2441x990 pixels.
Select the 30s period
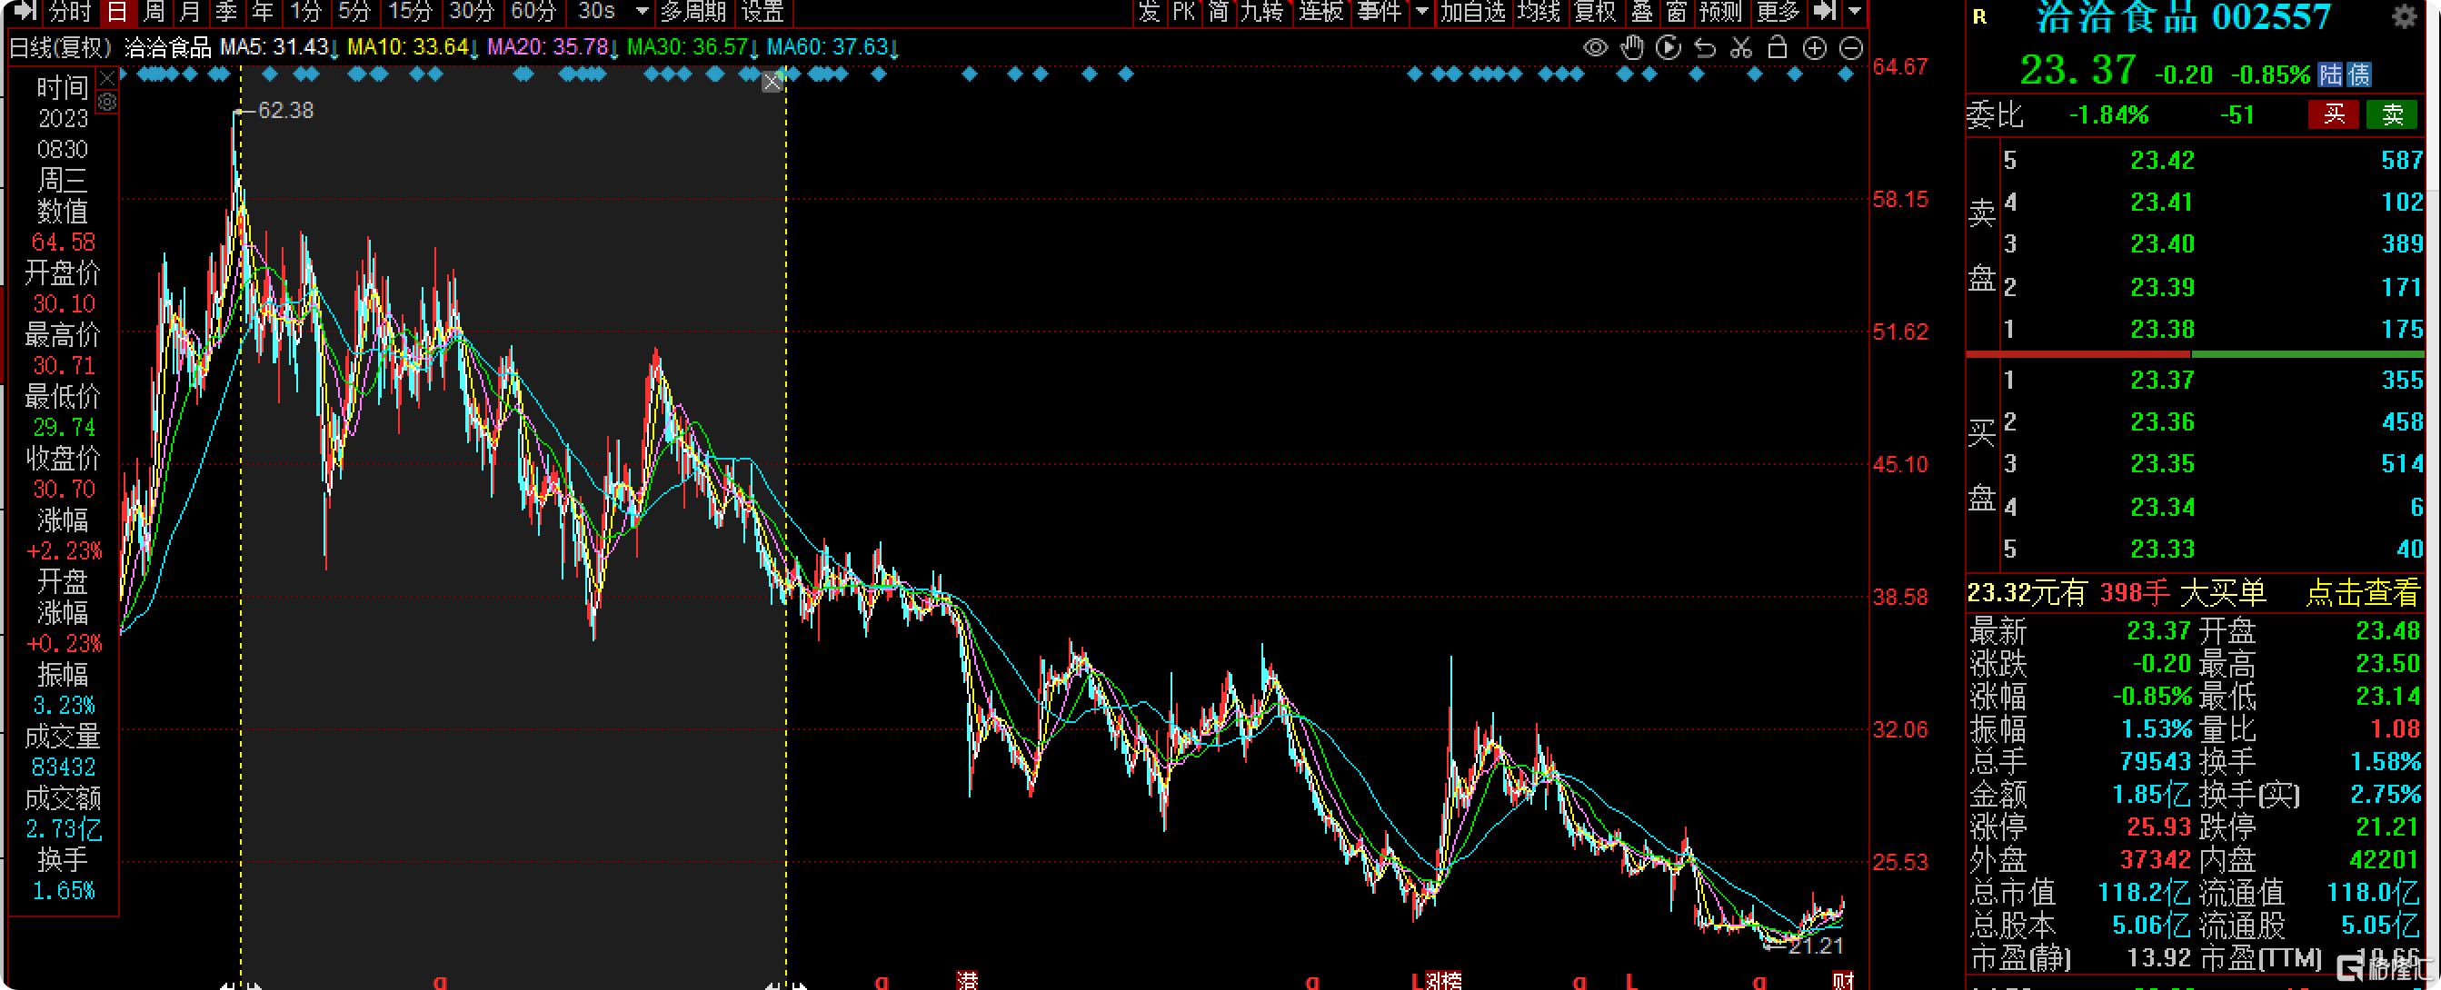(x=597, y=12)
